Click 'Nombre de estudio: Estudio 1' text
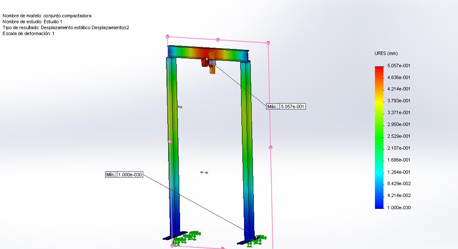This screenshot has width=458, height=249. [33, 22]
